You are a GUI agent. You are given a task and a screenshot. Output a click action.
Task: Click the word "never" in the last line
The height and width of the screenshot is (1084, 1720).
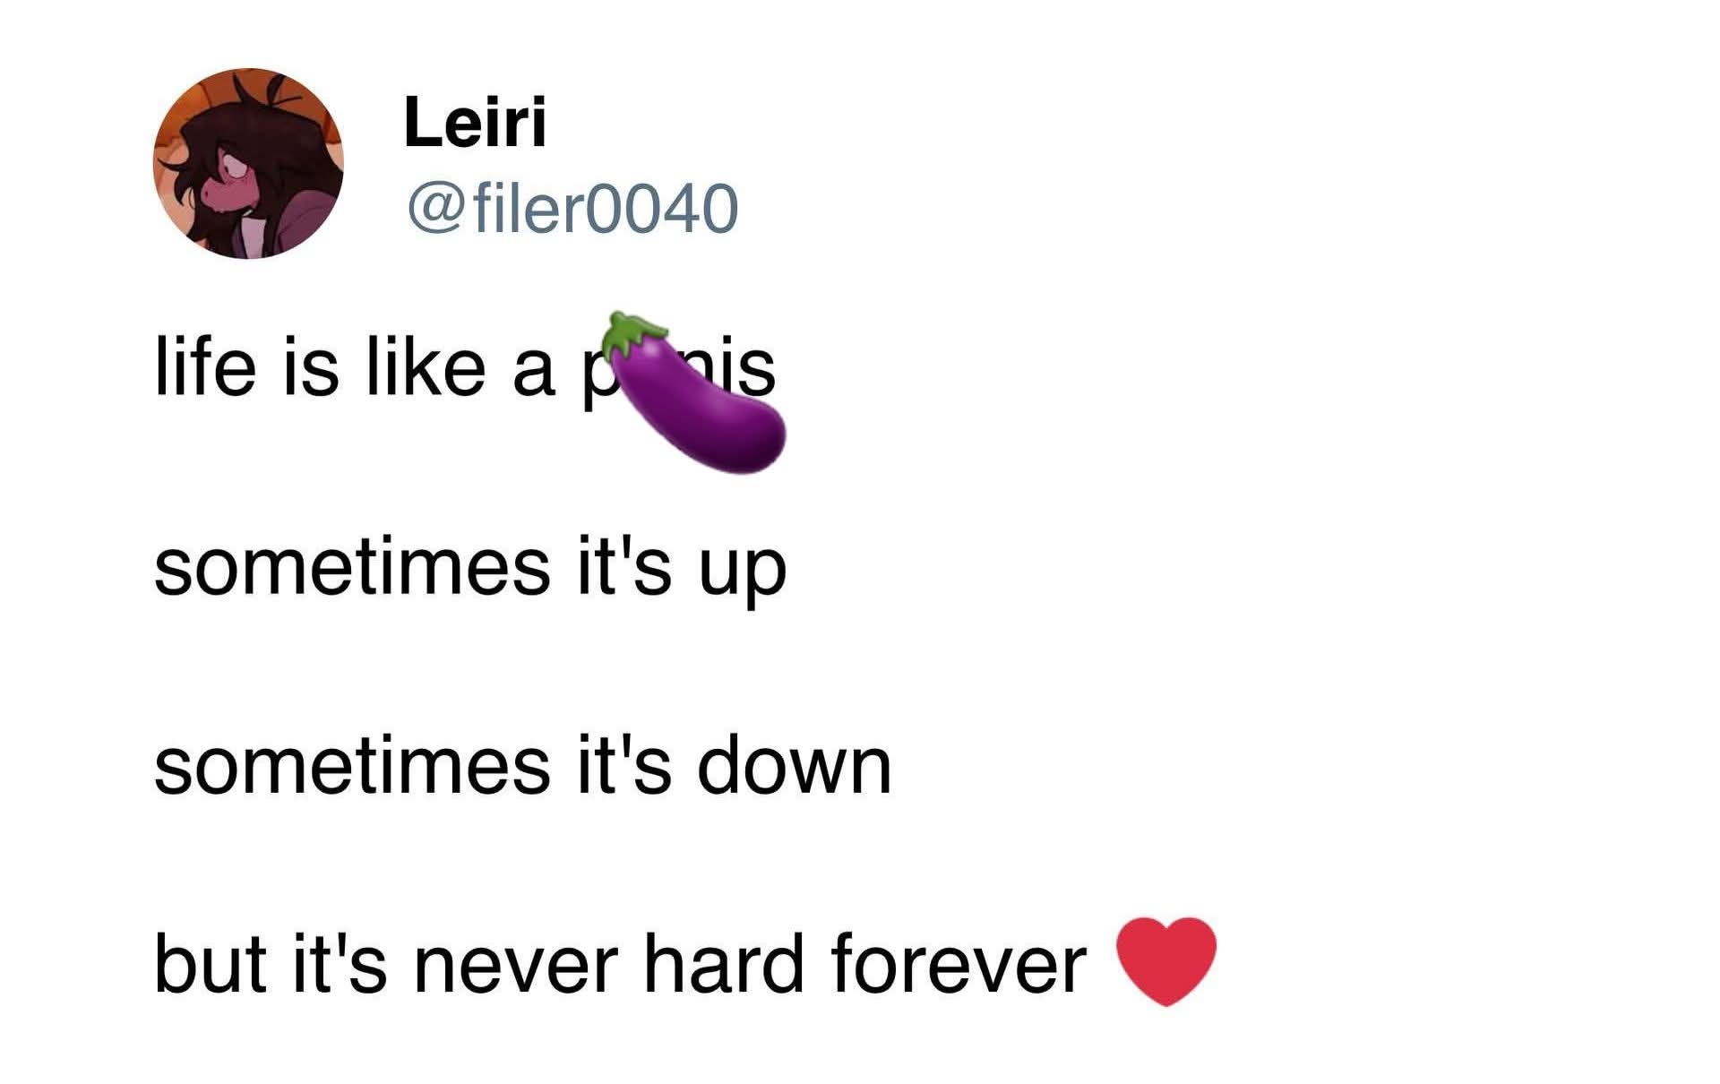pyautogui.click(x=515, y=966)
